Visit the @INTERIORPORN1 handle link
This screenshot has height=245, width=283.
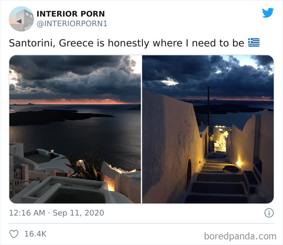(72, 24)
